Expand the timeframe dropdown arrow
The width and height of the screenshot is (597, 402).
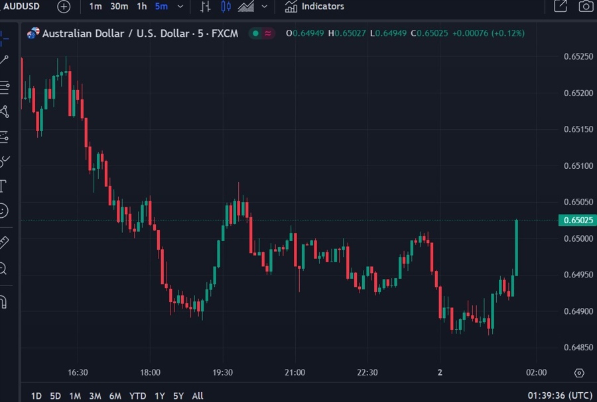(x=180, y=7)
